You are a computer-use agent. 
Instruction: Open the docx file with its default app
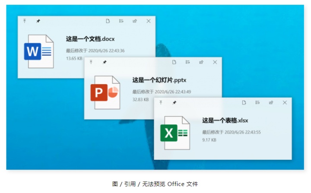point(108,21)
